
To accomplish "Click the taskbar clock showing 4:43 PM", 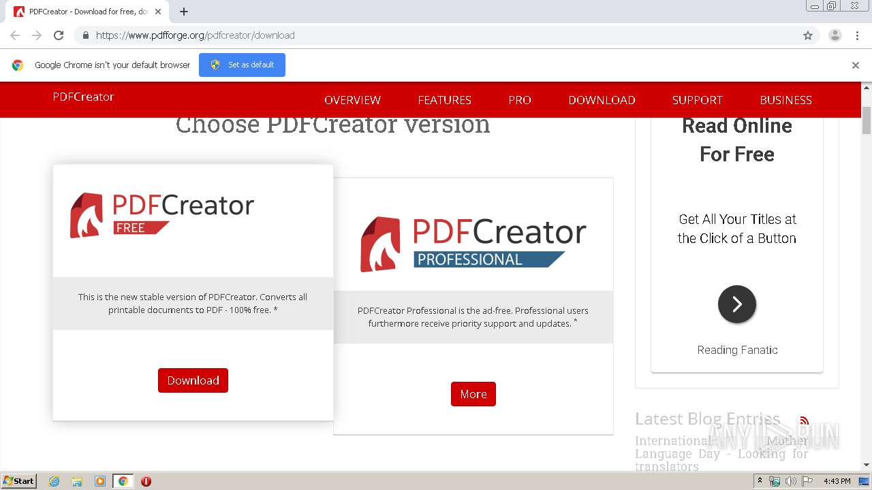I will [x=837, y=481].
